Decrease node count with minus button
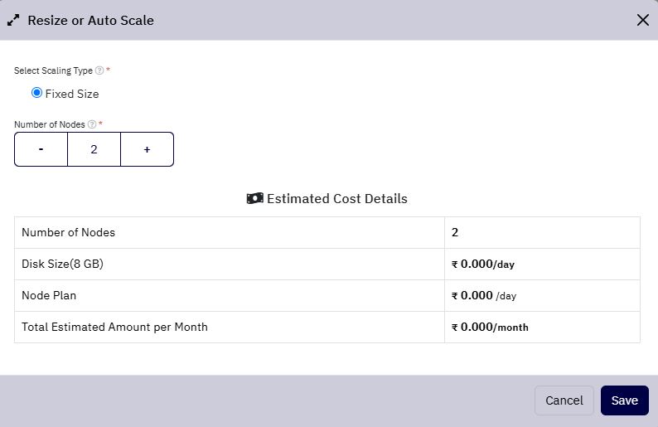 41,149
